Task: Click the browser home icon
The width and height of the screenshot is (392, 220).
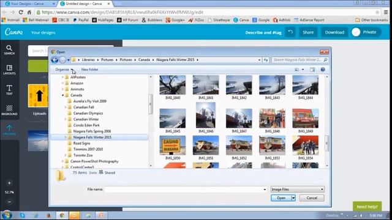Action: coord(29,12)
